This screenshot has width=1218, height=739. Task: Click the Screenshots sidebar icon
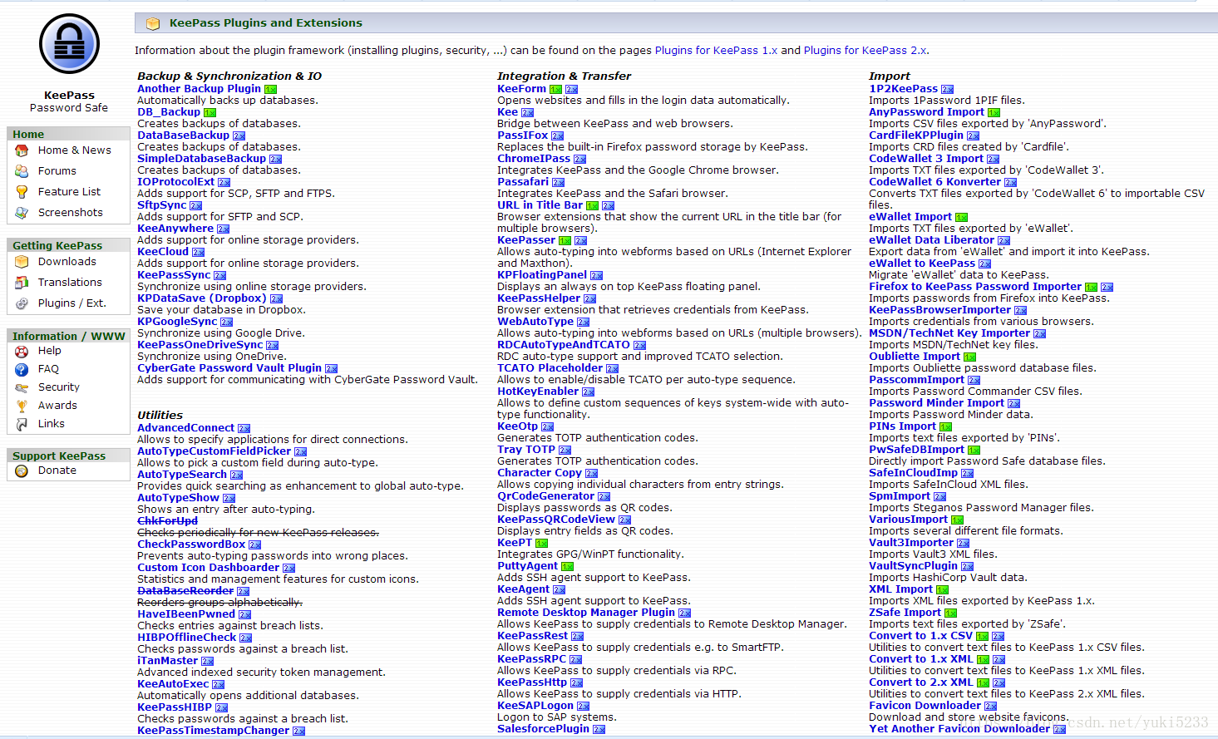pyautogui.click(x=22, y=213)
